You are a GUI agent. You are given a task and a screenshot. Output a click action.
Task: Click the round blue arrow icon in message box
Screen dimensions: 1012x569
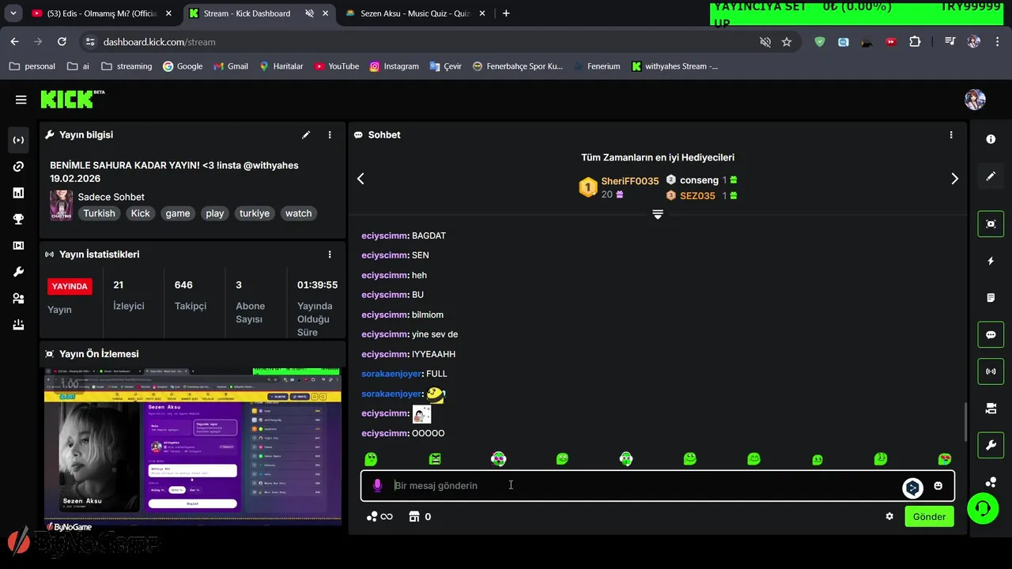tap(912, 488)
